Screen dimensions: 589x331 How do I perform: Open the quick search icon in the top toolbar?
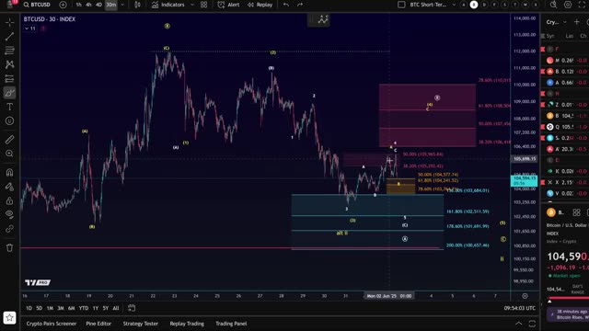(554, 5)
